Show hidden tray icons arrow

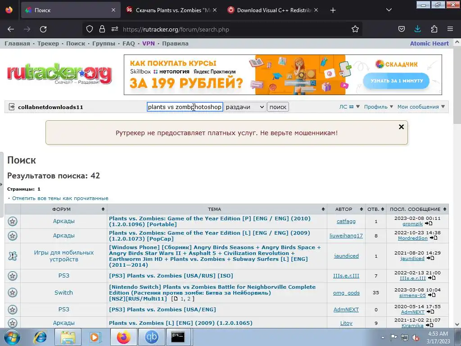(x=383, y=337)
